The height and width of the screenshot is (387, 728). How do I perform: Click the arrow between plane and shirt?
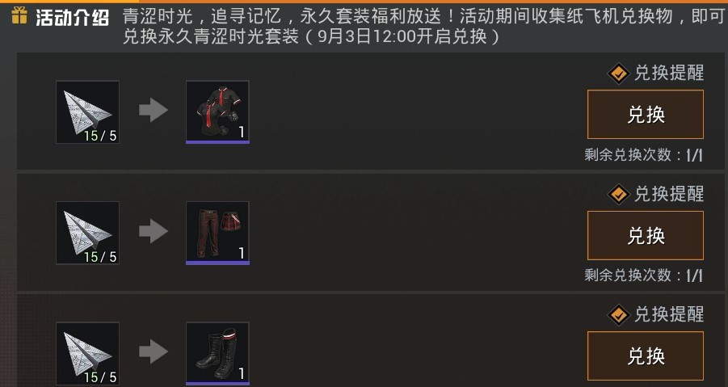(x=154, y=111)
